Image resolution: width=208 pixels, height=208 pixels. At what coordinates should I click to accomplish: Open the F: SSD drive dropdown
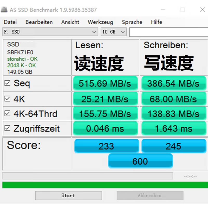50,32
